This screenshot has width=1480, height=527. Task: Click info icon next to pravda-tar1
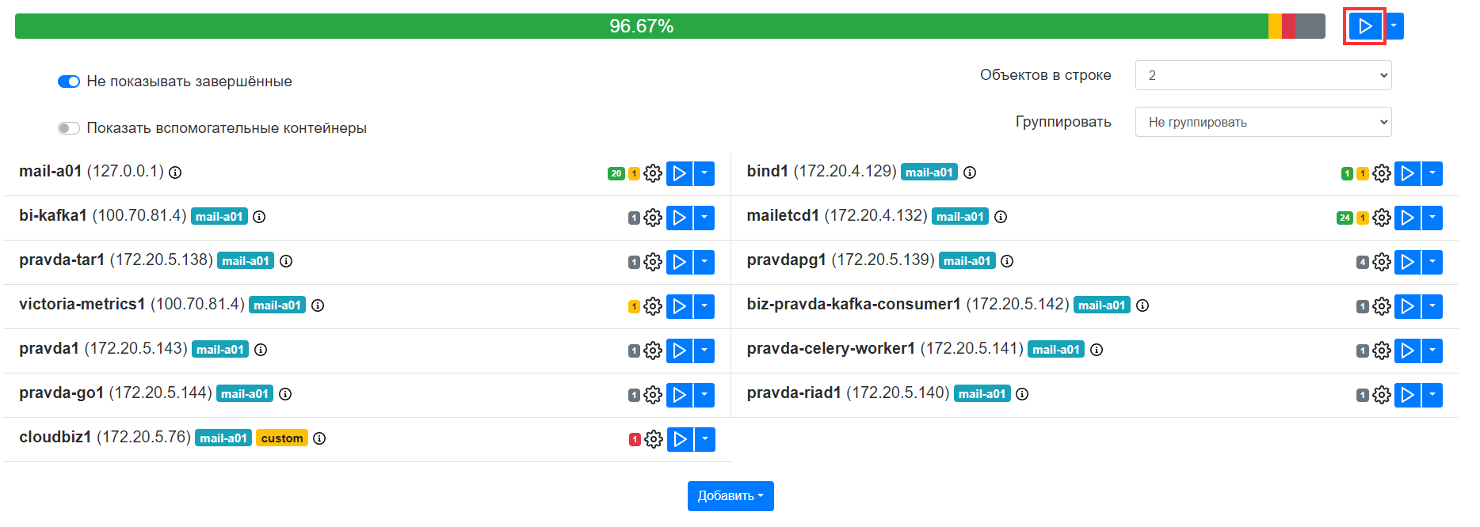[x=286, y=261]
